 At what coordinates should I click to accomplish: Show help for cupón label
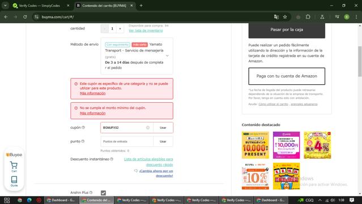pyautogui.click(x=83, y=127)
